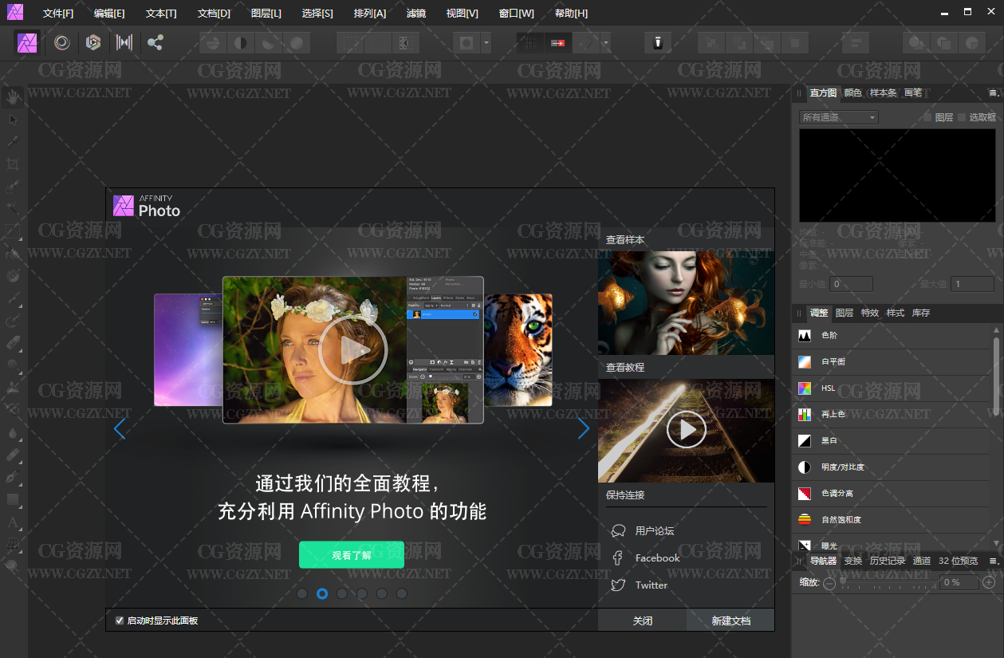Open the 滤镜 menu
Image resolution: width=1004 pixels, height=658 pixels.
[415, 14]
